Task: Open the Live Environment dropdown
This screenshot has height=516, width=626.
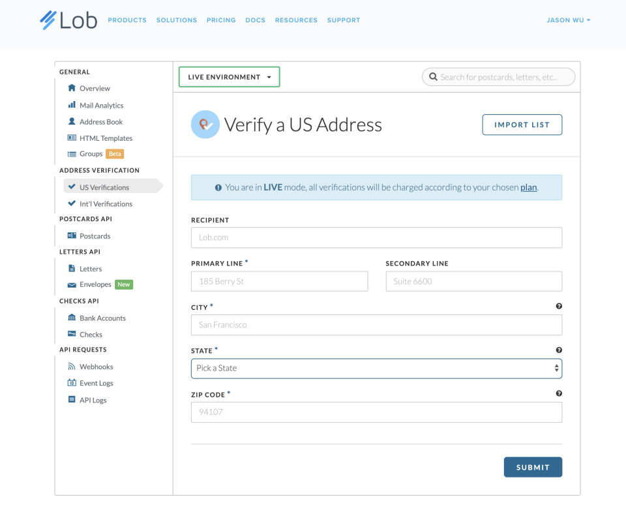Action: click(x=230, y=77)
